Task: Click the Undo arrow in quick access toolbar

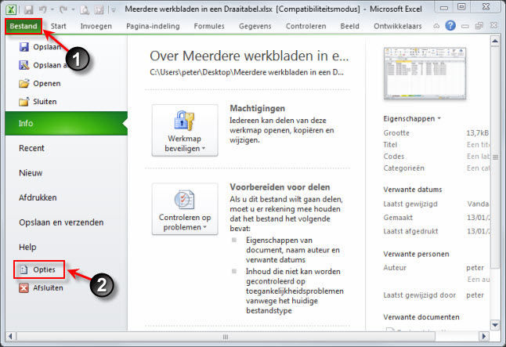Action: tap(42, 9)
